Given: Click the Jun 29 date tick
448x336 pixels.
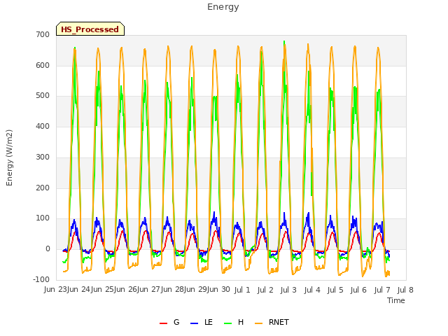Looking at the screenshot, I should tap(195, 289).
